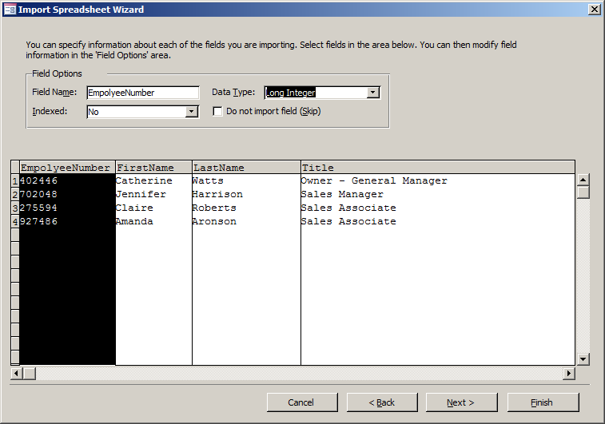Click the Owner - General Manager title cell
Viewport: 605px width, 424px height.
(437, 180)
